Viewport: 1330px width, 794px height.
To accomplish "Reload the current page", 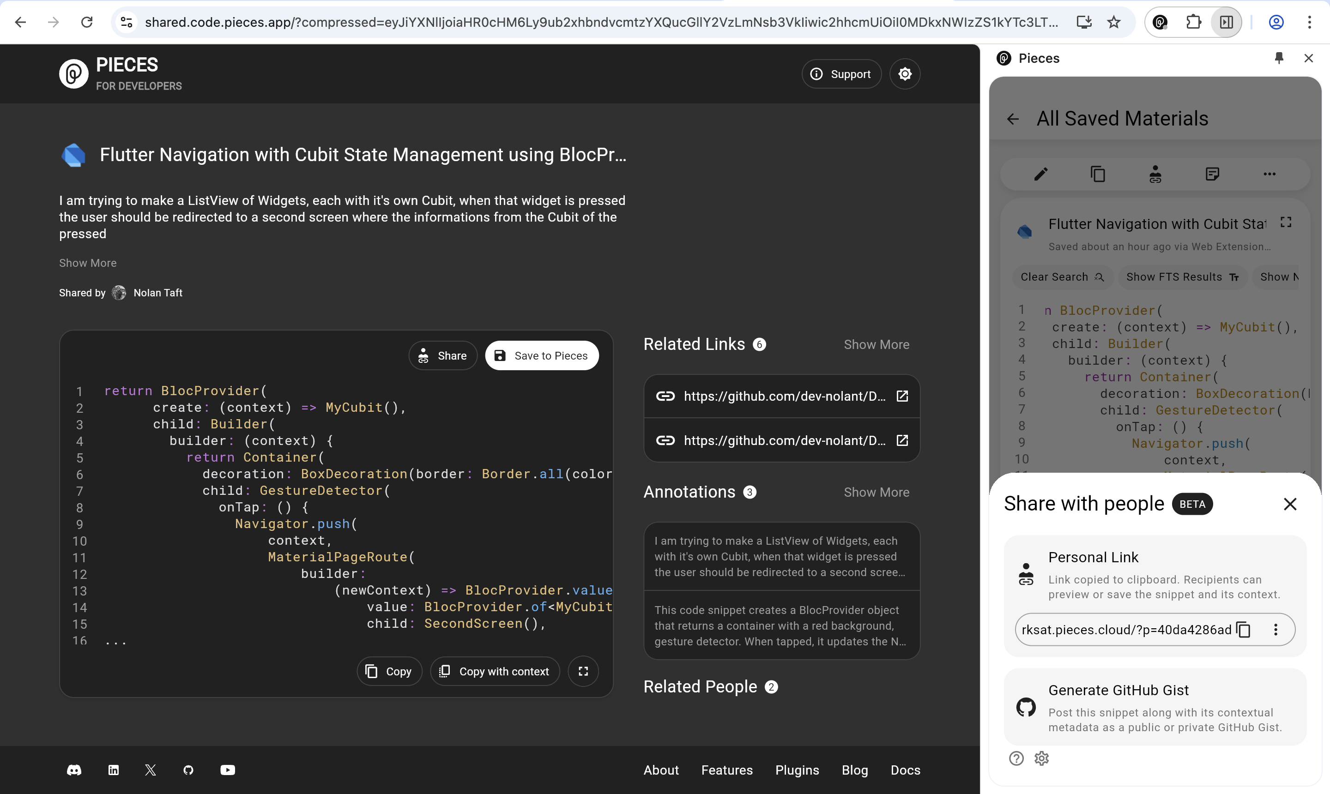I will (87, 22).
